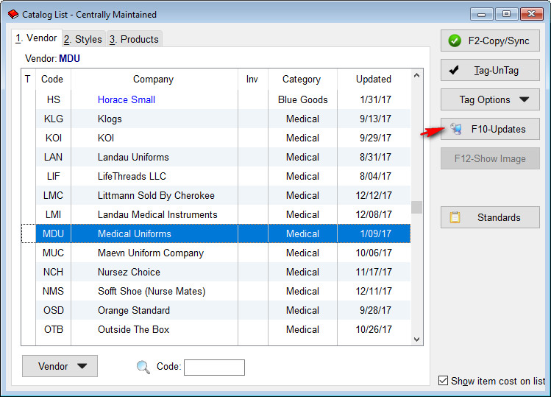551x397 pixels.
Task: Close the Catalog List window
Action: click(x=532, y=14)
